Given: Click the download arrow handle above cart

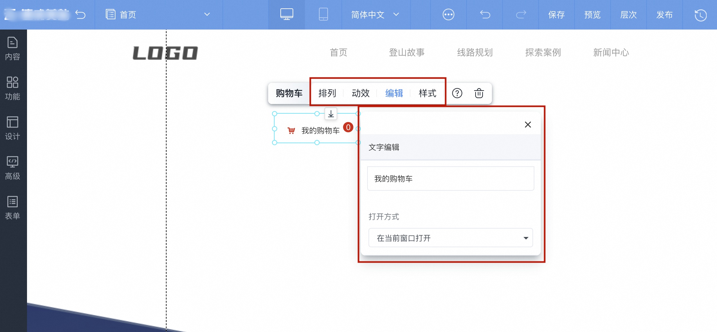Looking at the screenshot, I should pos(331,114).
